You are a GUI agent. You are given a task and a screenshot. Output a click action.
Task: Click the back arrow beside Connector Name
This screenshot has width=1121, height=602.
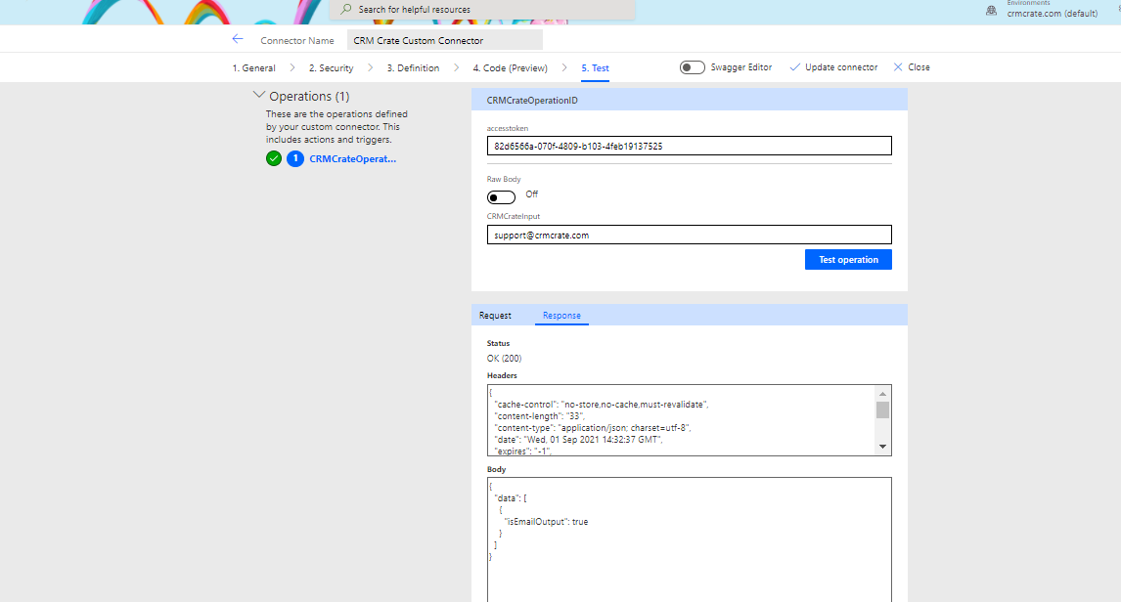[238, 39]
